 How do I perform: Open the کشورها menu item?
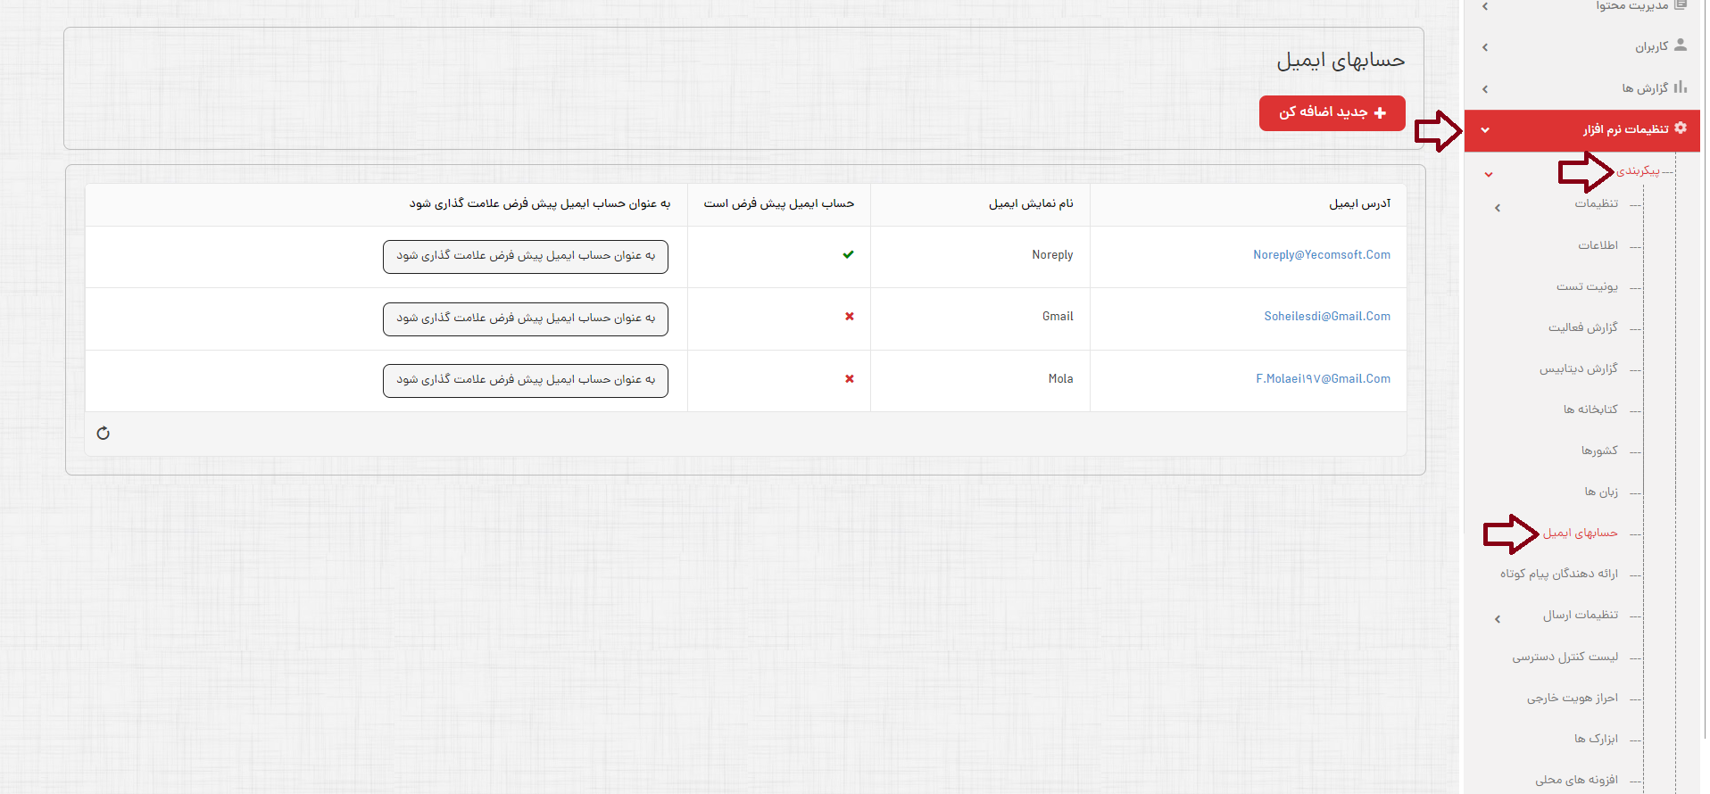1598,451
